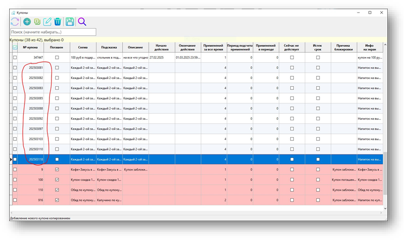Toggle Сейчас не действует checkbox for coupon 202503081
This screenshot has height=240, width=404.
tap(292, 67)
